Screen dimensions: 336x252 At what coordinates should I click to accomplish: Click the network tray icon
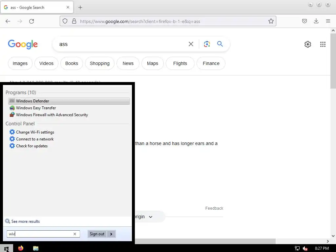tap(297, 248)
